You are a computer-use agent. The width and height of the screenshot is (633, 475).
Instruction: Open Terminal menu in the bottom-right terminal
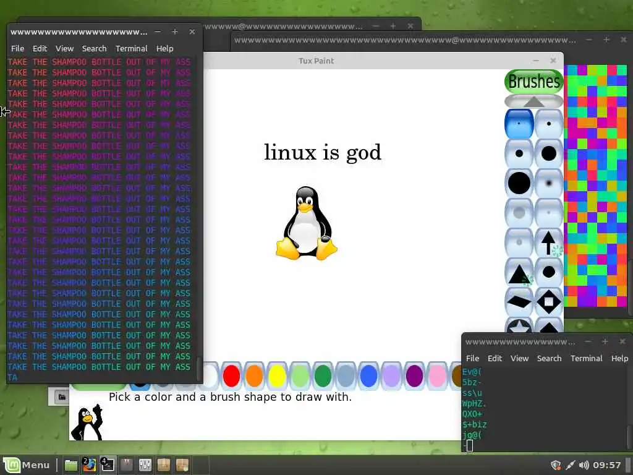click(586, 358)
